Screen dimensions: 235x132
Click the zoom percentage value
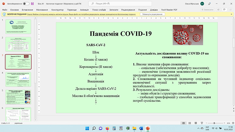coord(228,123)
